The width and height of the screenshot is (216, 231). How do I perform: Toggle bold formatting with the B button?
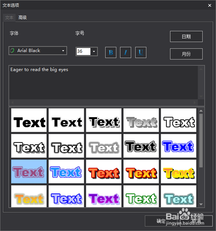point(111,52)
